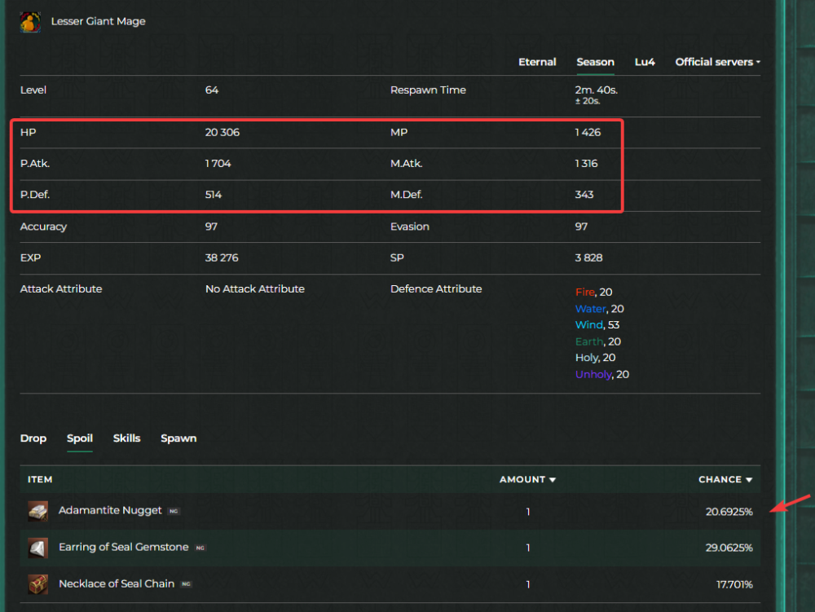
Task: Open the Adamantite Nugget item link
Action: 110,511
